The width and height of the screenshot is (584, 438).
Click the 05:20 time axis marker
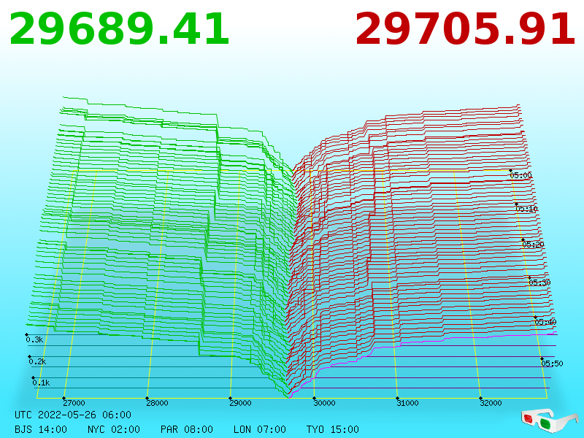coord(533,245)
